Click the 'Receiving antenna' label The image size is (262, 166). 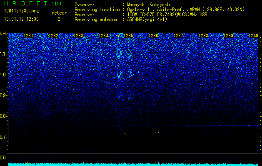point(96,20)
